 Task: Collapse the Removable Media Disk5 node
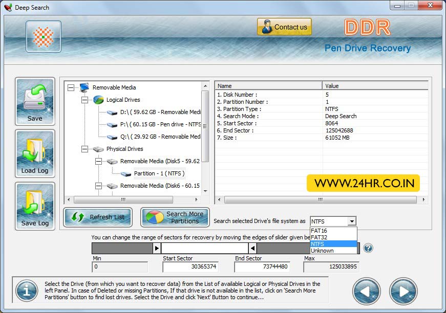(x=98, y=161)
